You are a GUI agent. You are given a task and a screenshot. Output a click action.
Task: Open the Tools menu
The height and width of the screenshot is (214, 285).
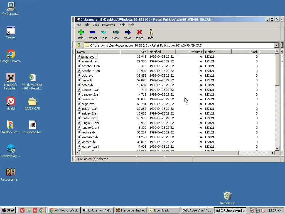click(x=121, y=25)
